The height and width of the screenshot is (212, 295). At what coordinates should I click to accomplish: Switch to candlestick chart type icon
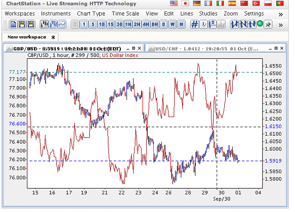pos(44,24)
